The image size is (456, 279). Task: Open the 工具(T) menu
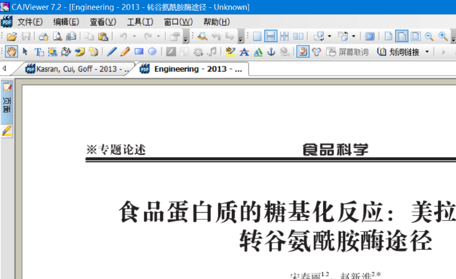140,22
